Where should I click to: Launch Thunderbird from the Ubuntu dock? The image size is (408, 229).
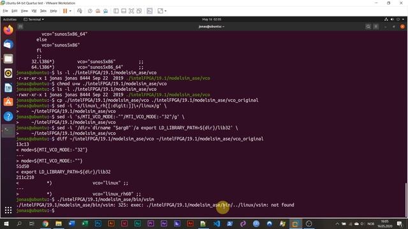click(x=8, y=45)
